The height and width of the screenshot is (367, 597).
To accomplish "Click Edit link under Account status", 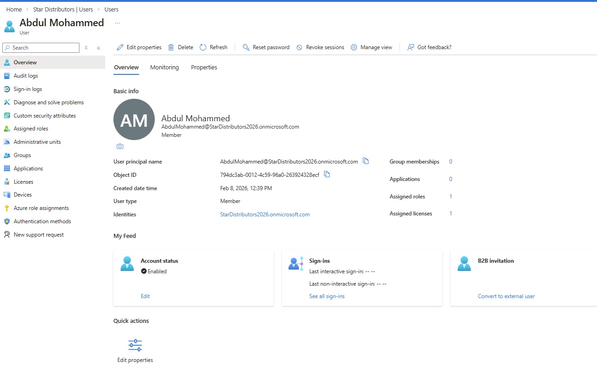I will (x=145, y=296).
